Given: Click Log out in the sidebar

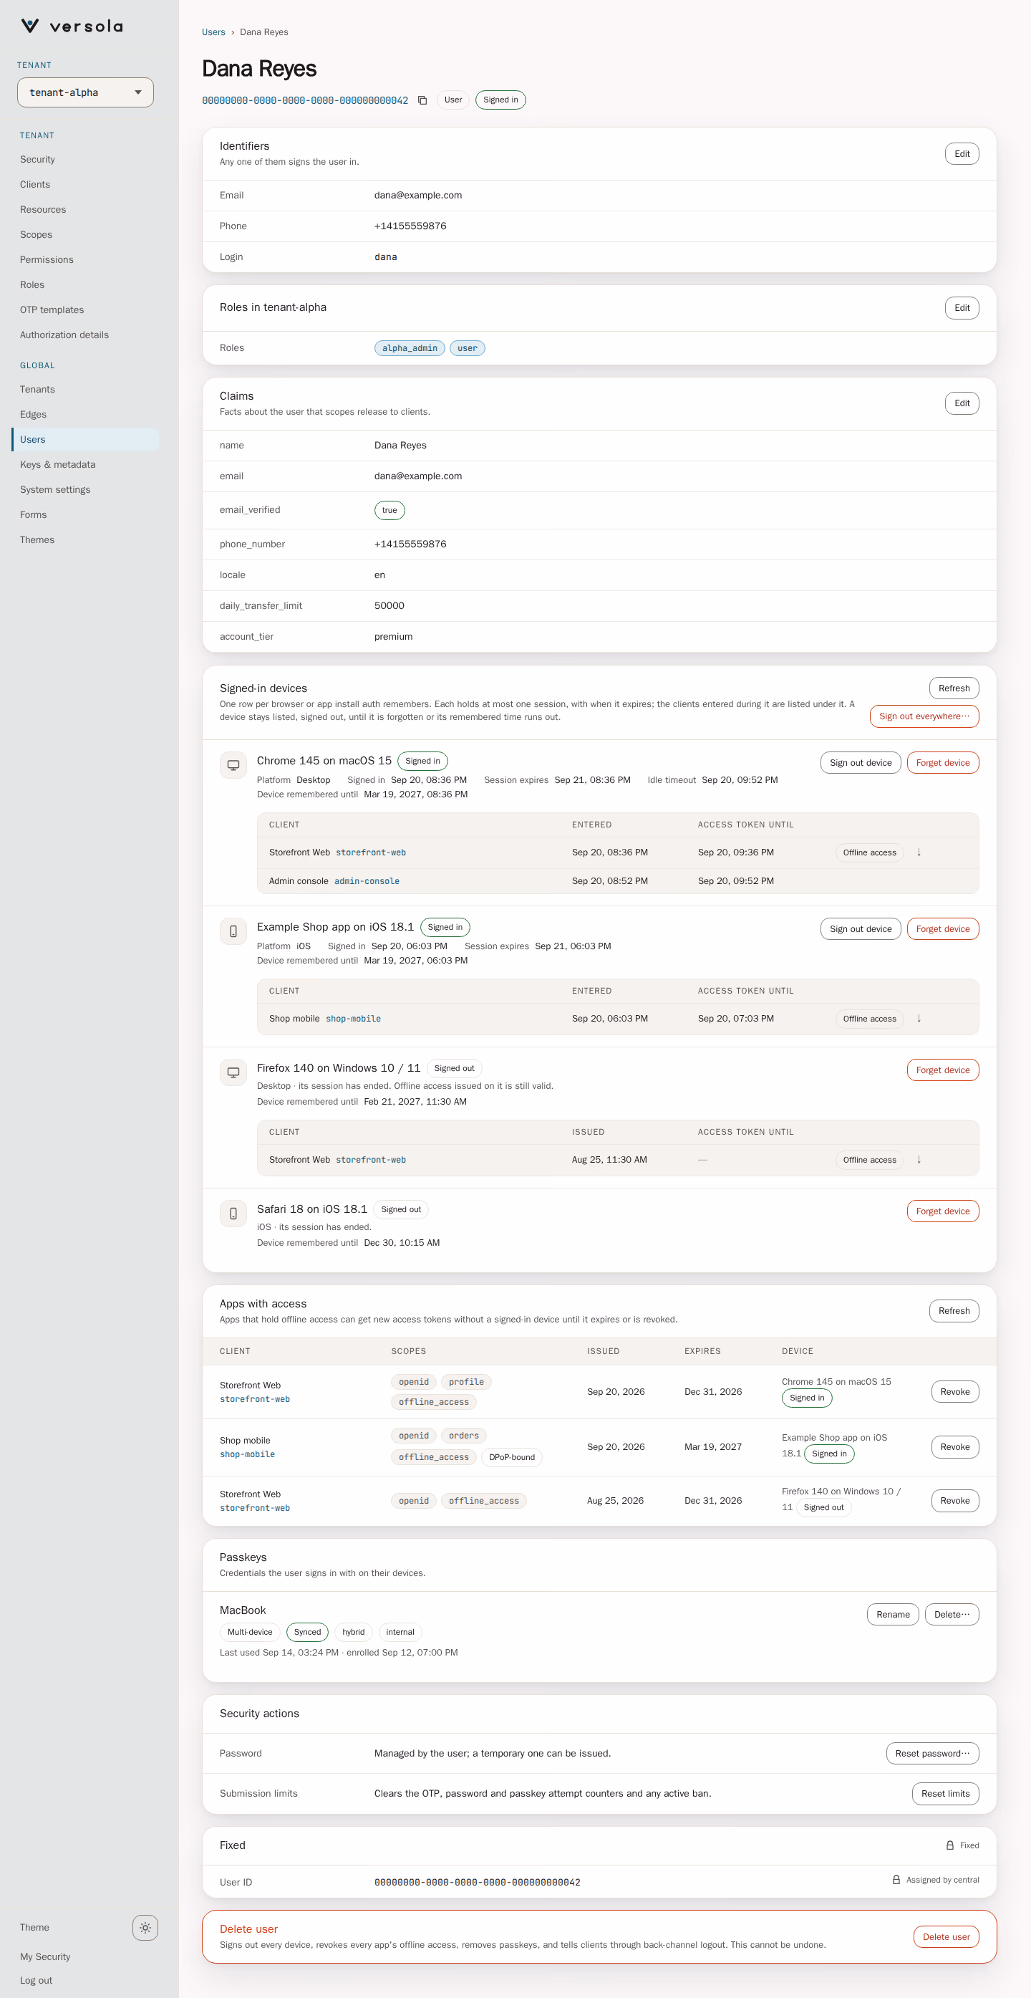Looking at the screenshot, I should pos(37,1980).
